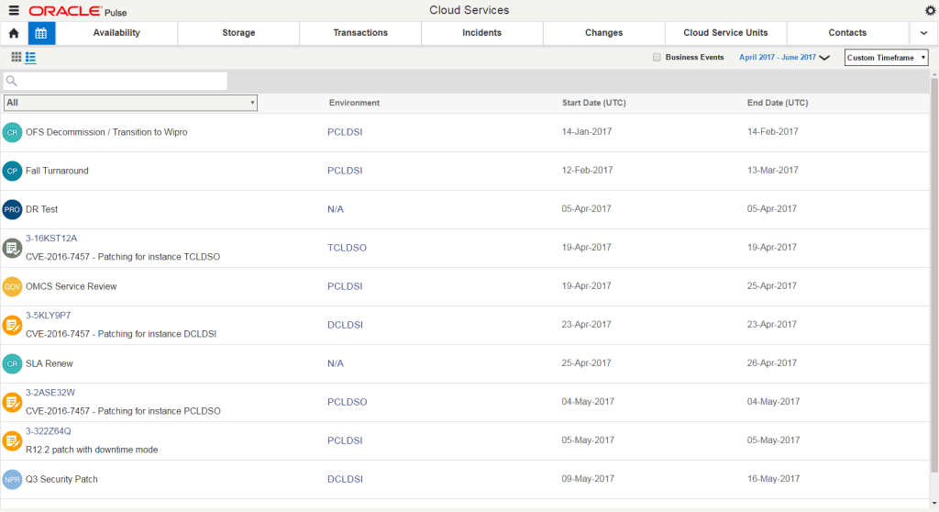Click the End Date (UTC) column header

tap(778, 103)
